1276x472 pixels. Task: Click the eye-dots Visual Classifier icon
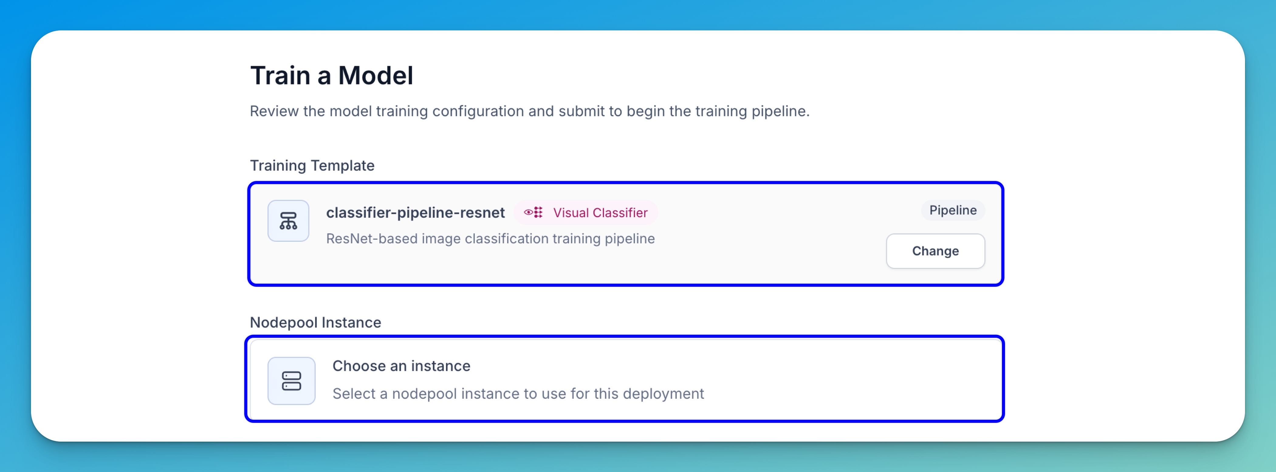[x=533, y=213]
